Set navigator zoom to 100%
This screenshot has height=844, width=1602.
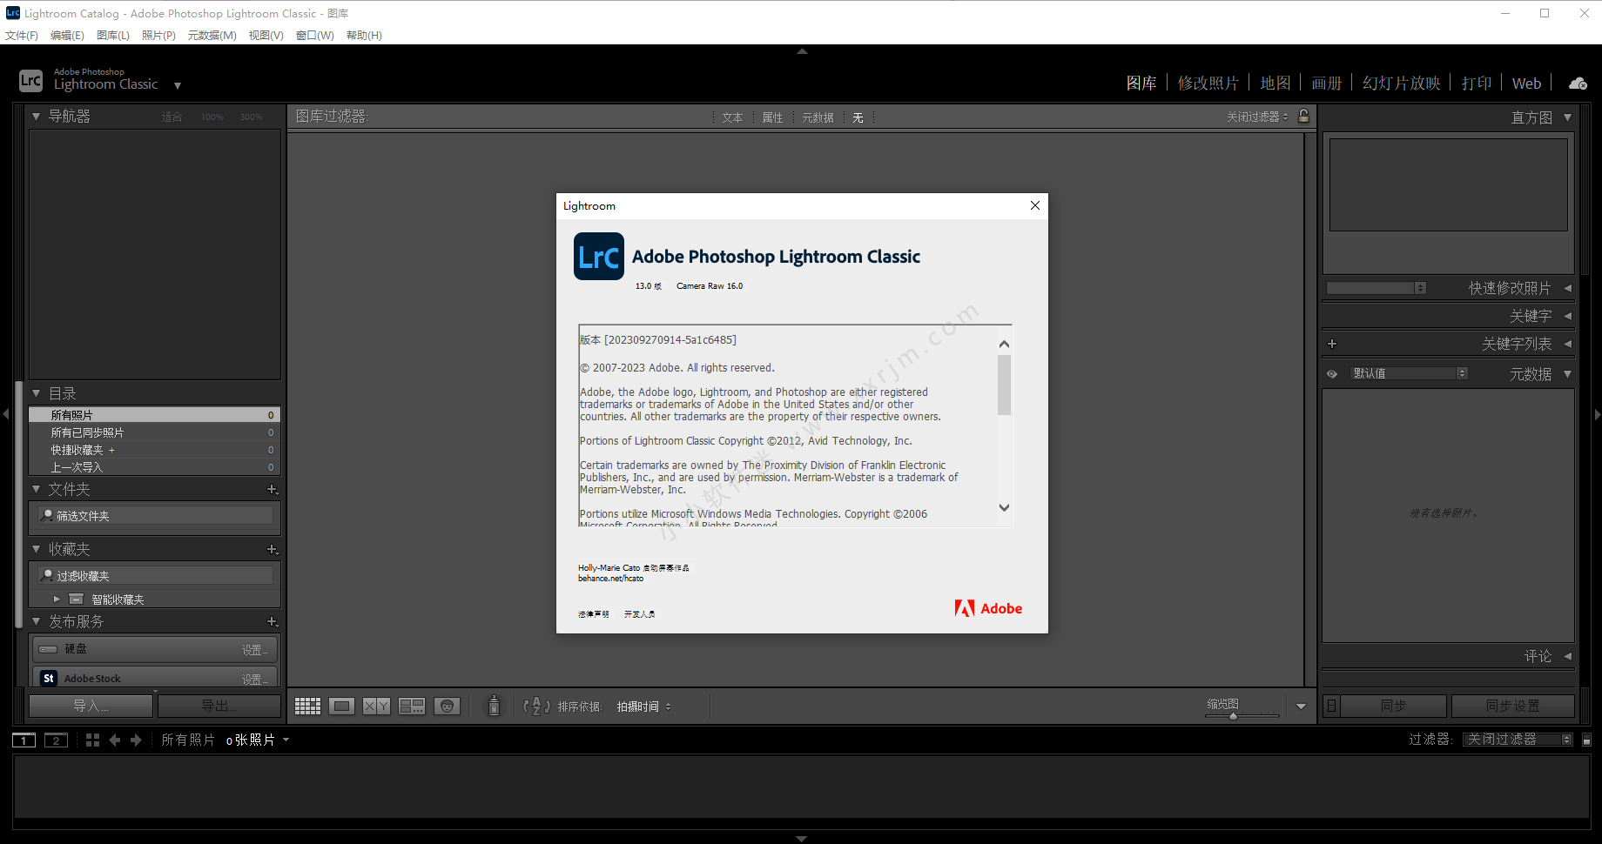212,117
